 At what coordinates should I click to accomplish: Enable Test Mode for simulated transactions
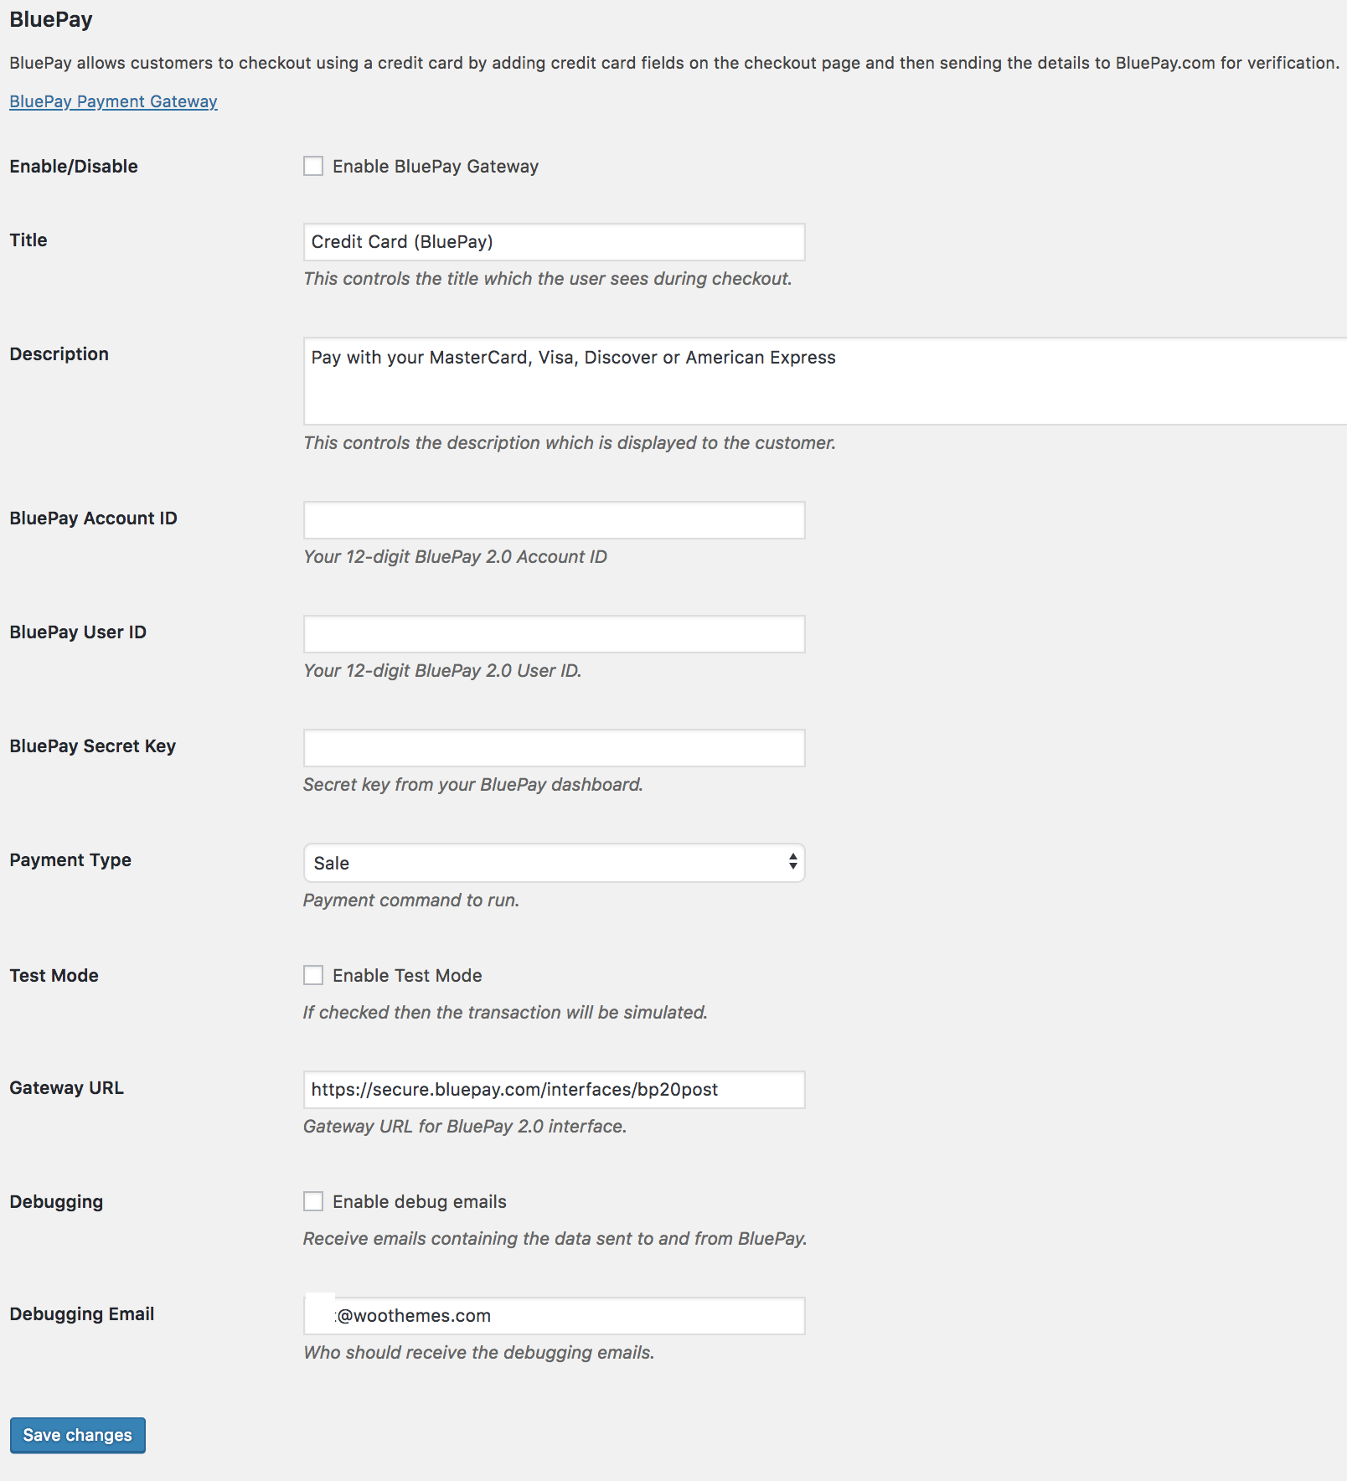[313, 975]
